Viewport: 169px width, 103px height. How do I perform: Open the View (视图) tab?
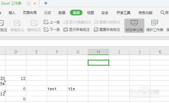point(91,13)
